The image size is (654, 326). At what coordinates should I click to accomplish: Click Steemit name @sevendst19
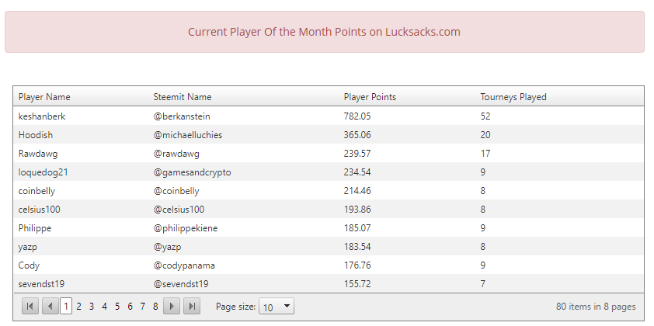[181, 284]
